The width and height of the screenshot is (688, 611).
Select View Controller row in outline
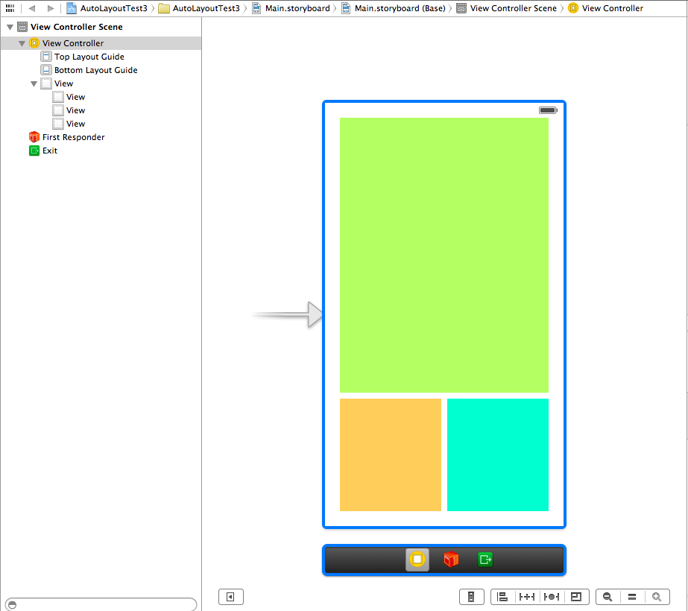[x=101, y=43]
